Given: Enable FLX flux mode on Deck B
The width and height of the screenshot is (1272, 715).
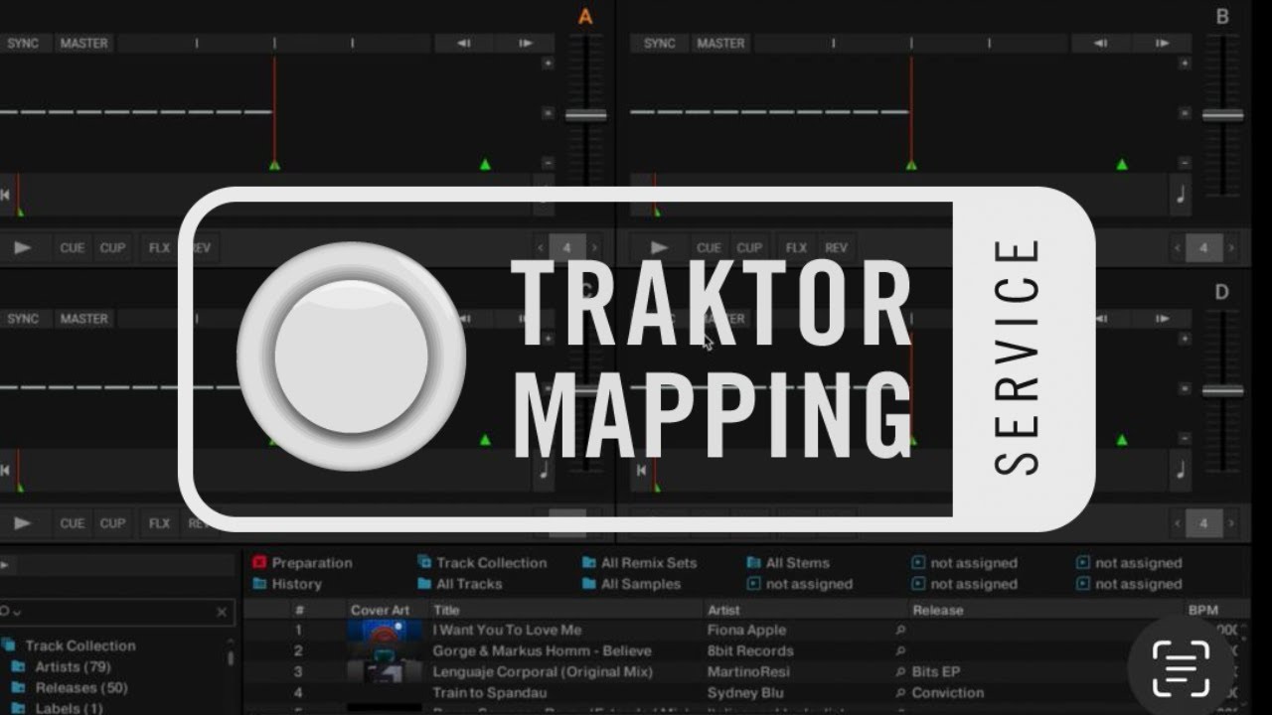Looking at the screenshot, I should point(796,248).
